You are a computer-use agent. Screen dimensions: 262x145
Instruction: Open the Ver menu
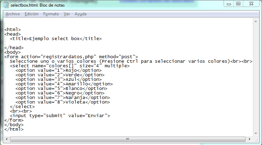(x=67, y=14)
